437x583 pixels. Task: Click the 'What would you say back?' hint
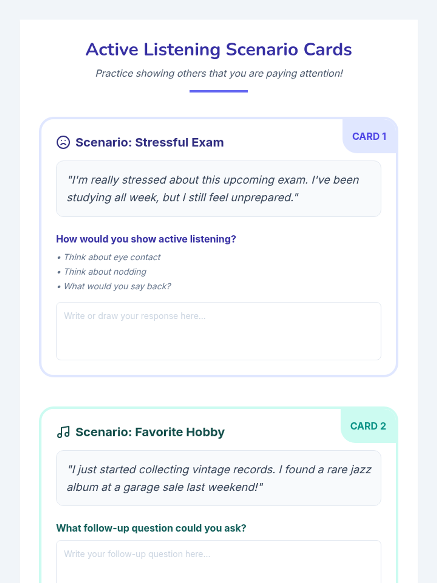tap(117, 286)
